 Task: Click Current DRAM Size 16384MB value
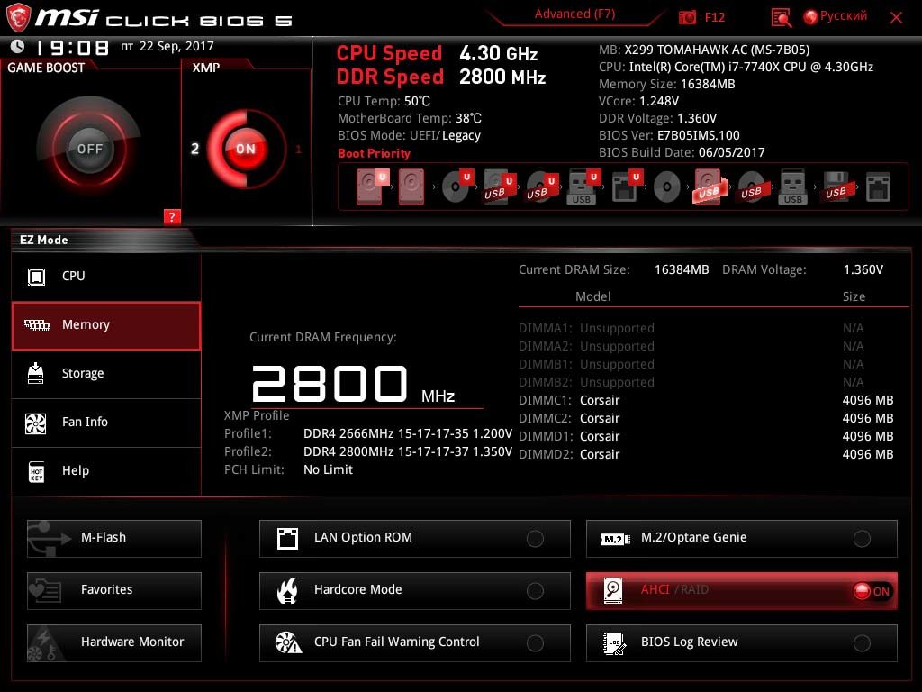point(682,269)
